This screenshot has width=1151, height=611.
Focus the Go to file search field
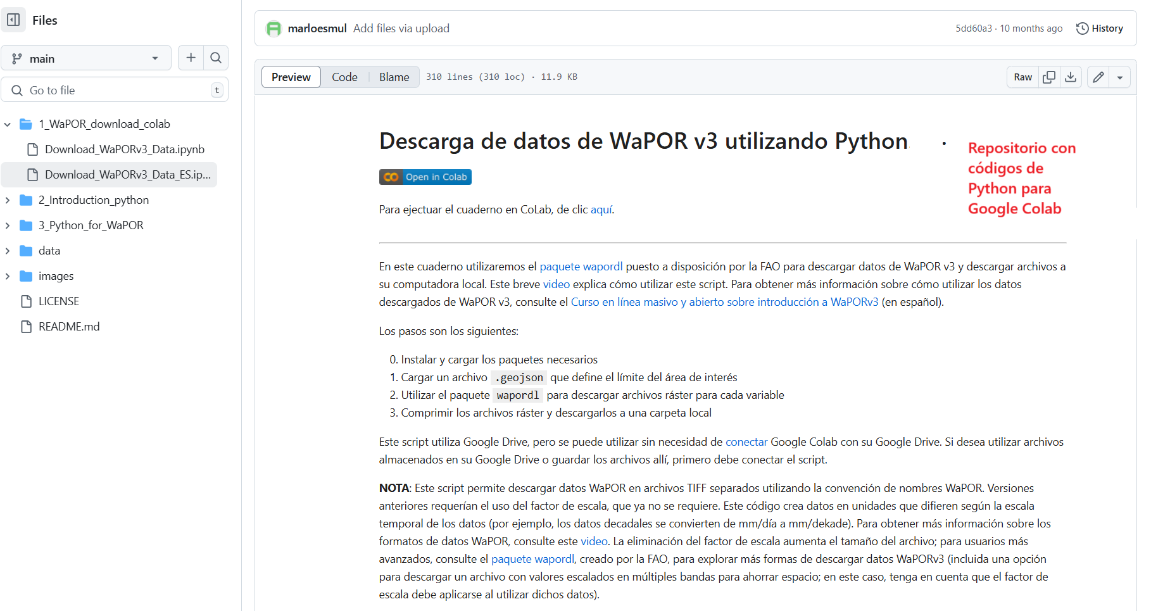pyautogui.click(x=115, y=90)
